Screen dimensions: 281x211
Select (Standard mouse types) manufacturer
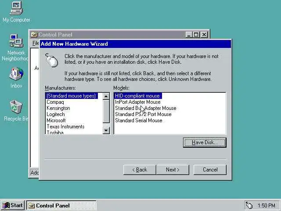pyautogui.click(x=71, y=96)
